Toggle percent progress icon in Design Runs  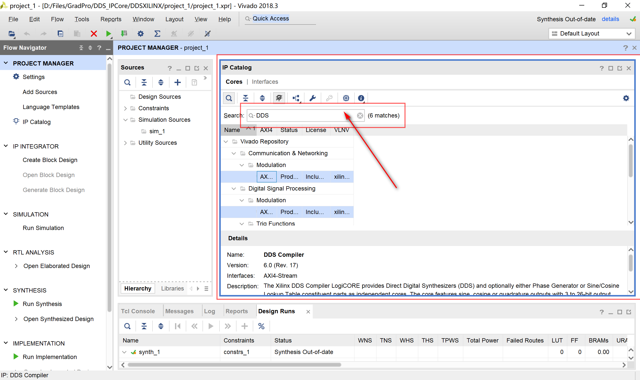[x=261, y=326]
